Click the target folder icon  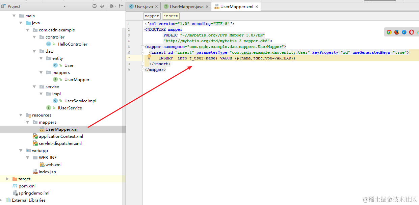pos(15,179)
